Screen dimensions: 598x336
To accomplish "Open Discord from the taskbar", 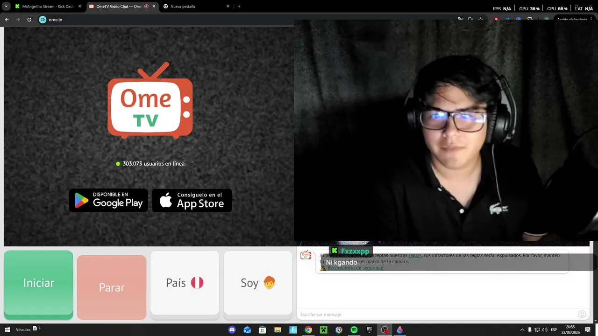I will point(232,330).
